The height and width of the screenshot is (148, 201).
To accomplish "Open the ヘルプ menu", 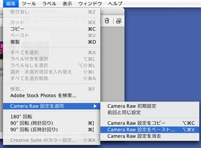I will [x=115, y=4].
